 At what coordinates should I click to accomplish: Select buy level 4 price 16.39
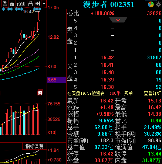107,80
